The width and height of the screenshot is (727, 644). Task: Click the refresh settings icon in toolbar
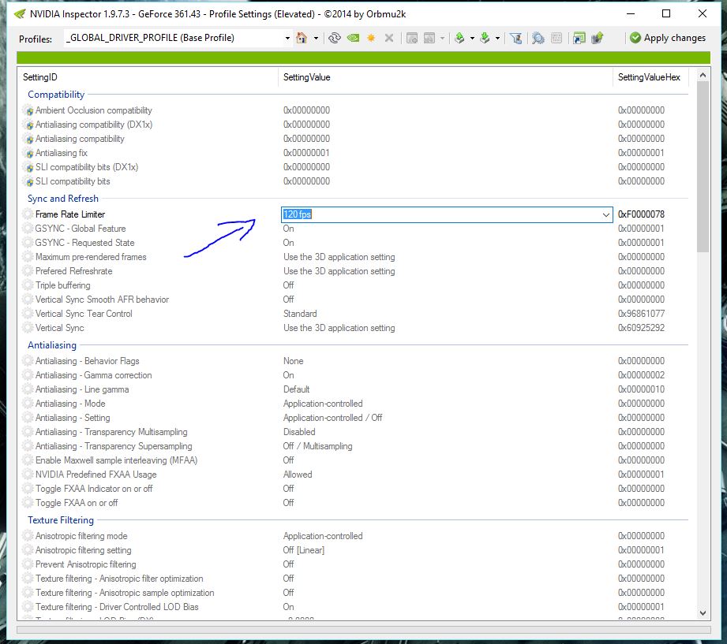pos(334,38)
